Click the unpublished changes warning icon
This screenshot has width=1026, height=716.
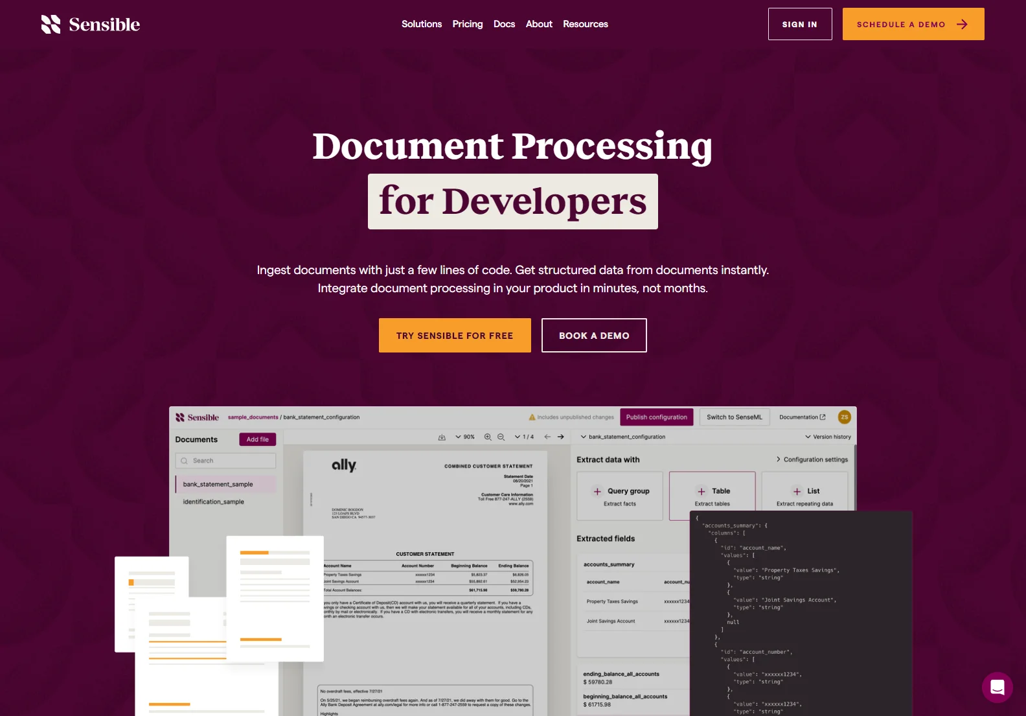click(x=532, y=417)
